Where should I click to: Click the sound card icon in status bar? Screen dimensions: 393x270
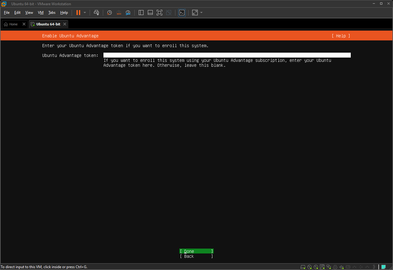(x=342, y=267)
